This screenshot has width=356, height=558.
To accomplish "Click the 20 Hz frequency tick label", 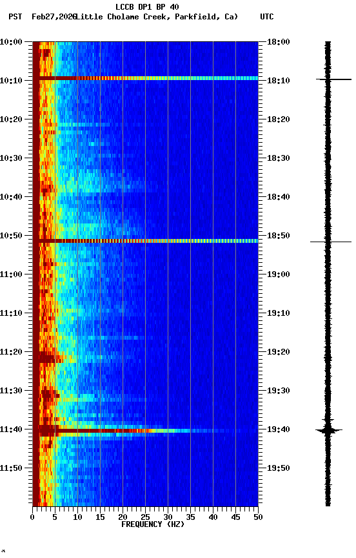I will 123,517.
